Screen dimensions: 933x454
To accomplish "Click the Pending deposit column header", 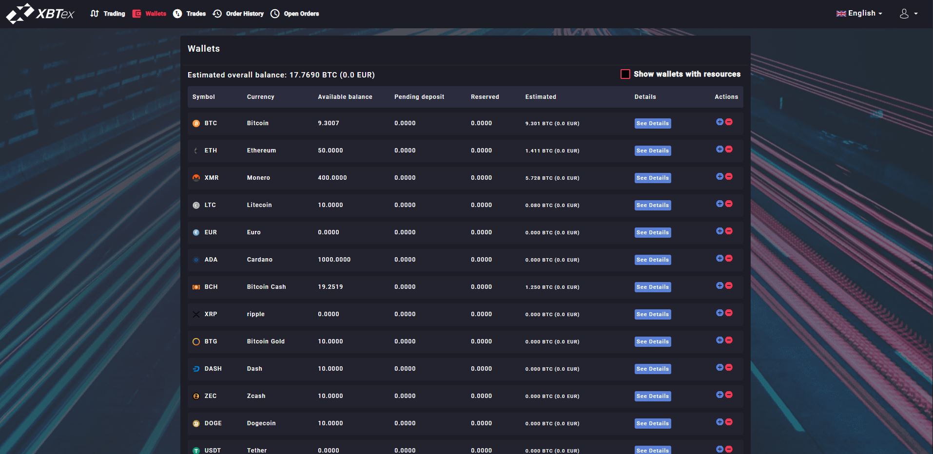I will click(x=419, y=97).
